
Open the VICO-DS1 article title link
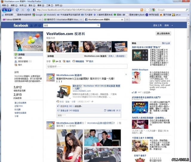[x=96, y=87]
